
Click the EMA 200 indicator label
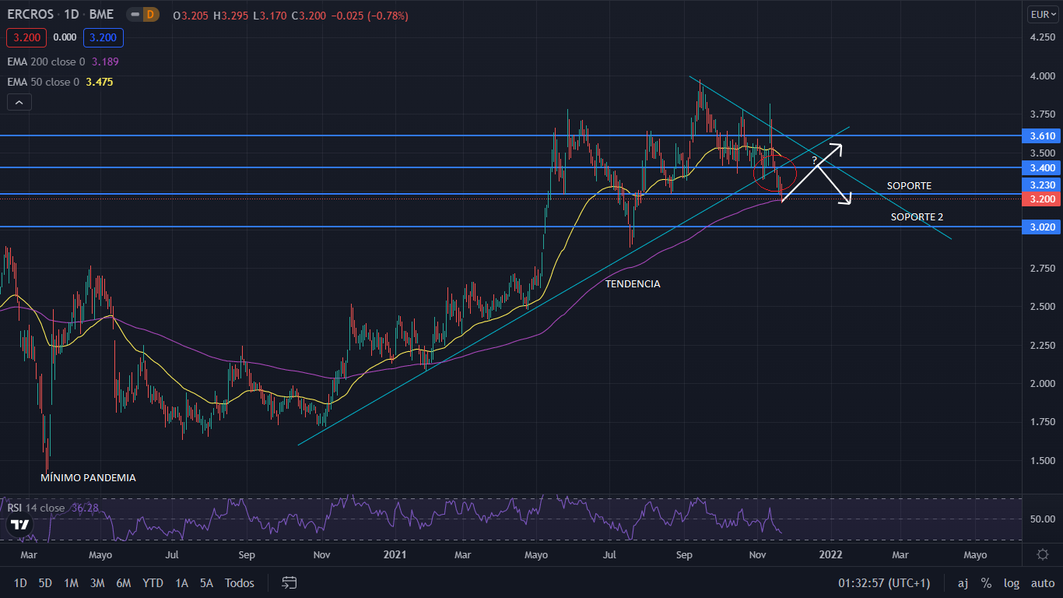[46, 62]
